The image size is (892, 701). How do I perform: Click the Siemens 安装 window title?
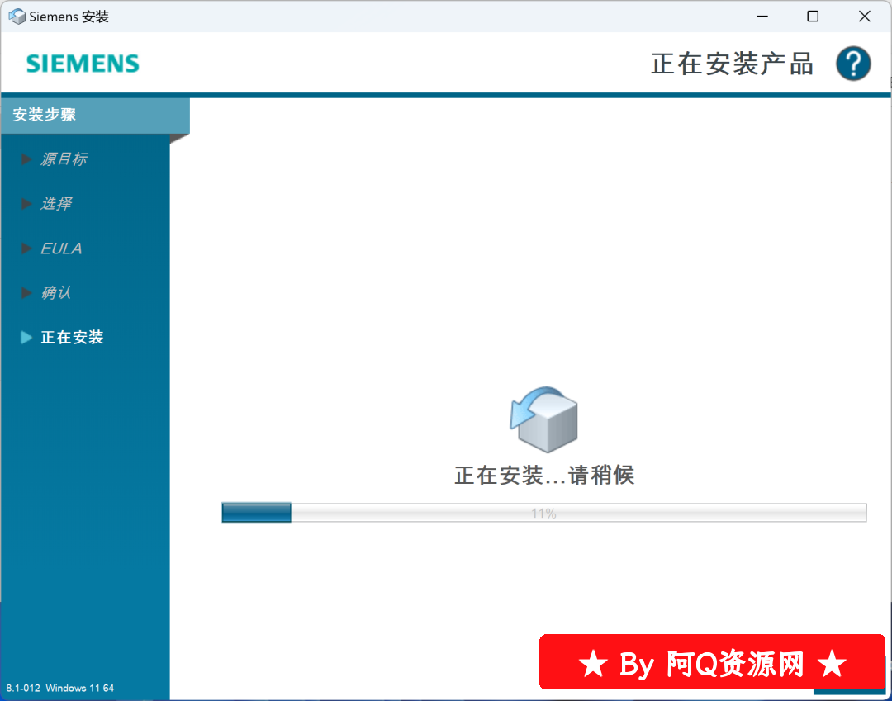69,17
